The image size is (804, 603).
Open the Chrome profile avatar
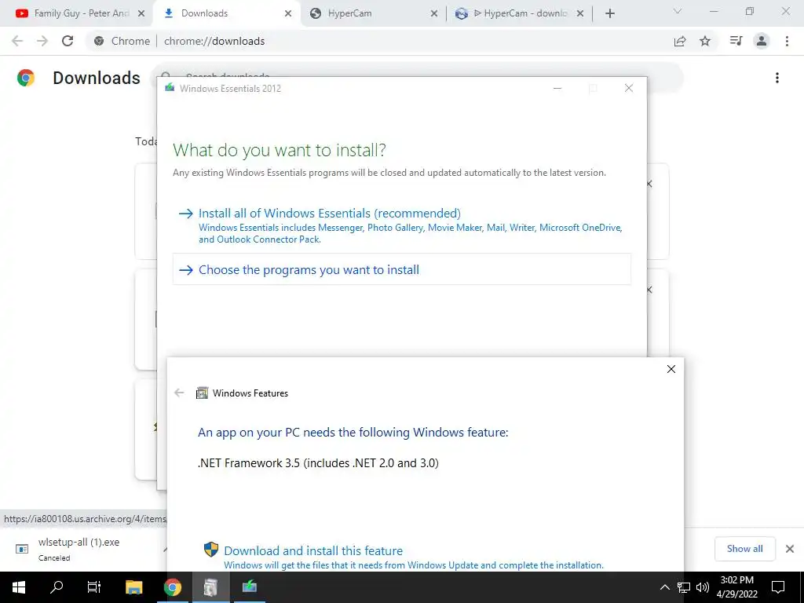(762, 41)
